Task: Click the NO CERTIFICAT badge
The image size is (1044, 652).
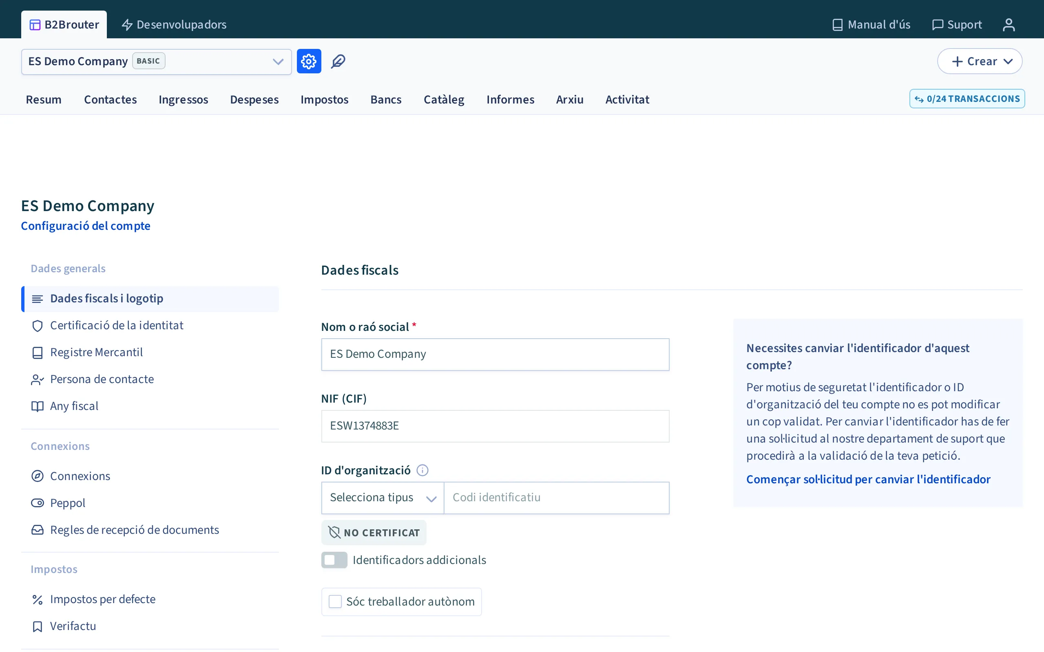Action: (x=374, y=533)
